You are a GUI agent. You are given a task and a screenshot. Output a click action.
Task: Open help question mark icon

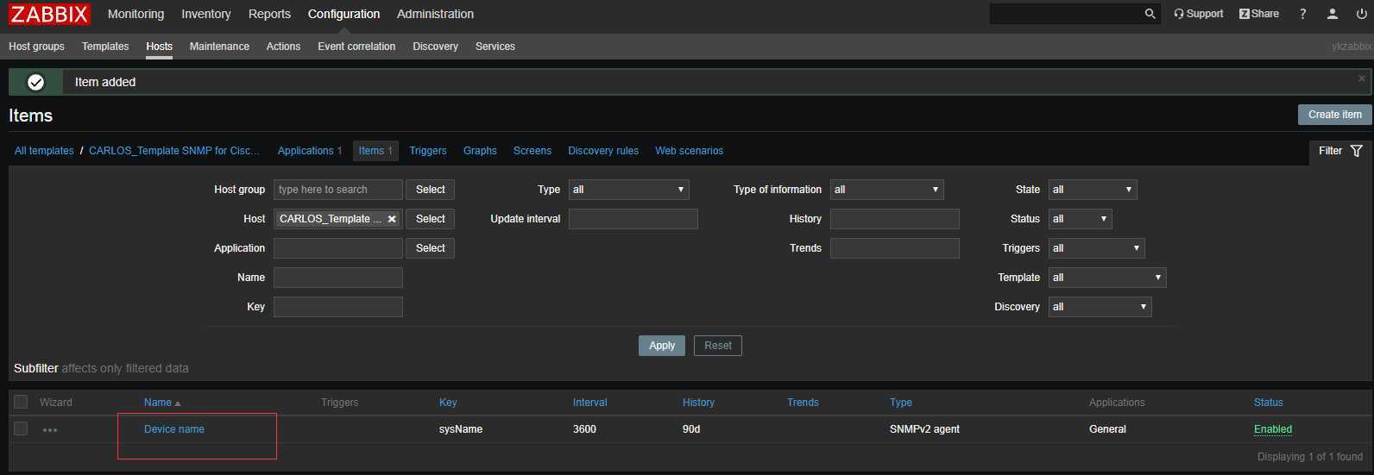pos(1303,14)
